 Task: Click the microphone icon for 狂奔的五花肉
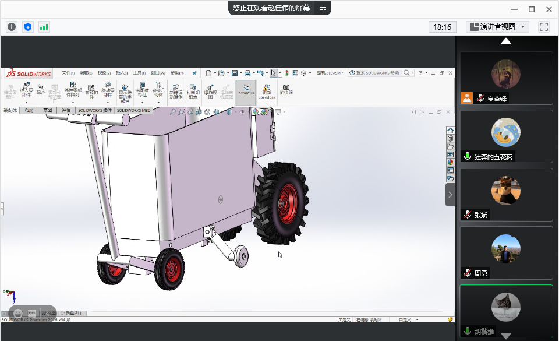coord(468,156)
